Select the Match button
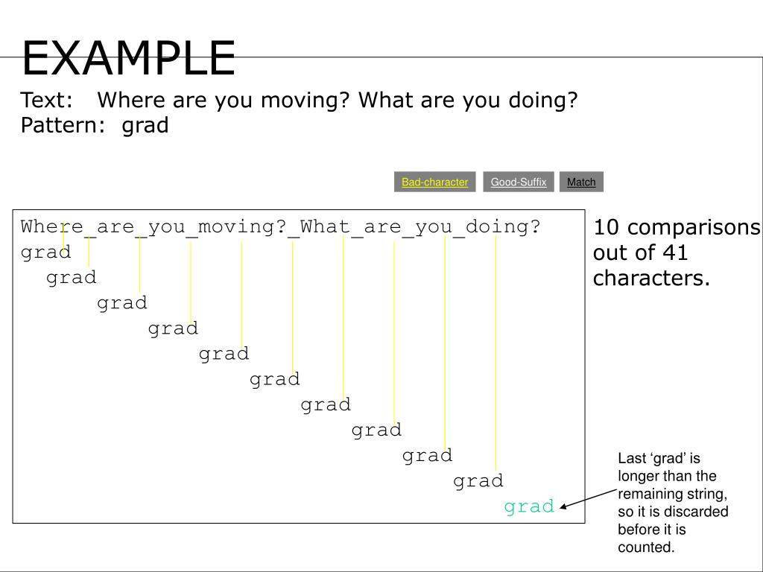Screen dimensions: 763x572 click(x=581, y=182)
